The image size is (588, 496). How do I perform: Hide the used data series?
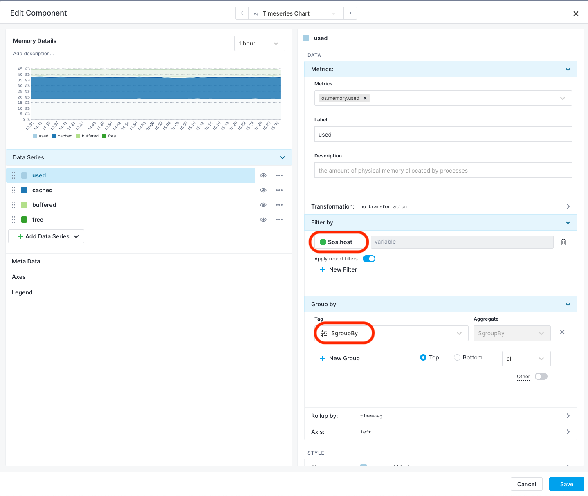click(263, 175)
